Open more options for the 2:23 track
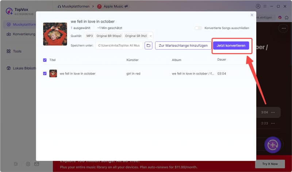Screen dimensions: 292x172 273,123
